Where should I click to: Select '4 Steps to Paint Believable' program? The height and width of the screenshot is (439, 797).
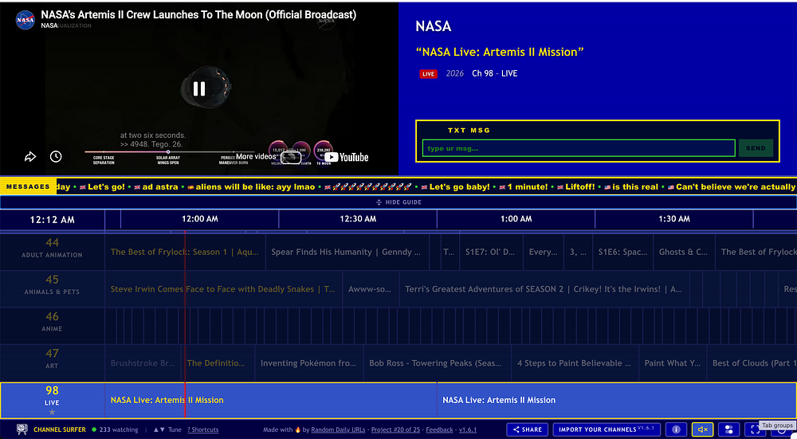(575, 363)
